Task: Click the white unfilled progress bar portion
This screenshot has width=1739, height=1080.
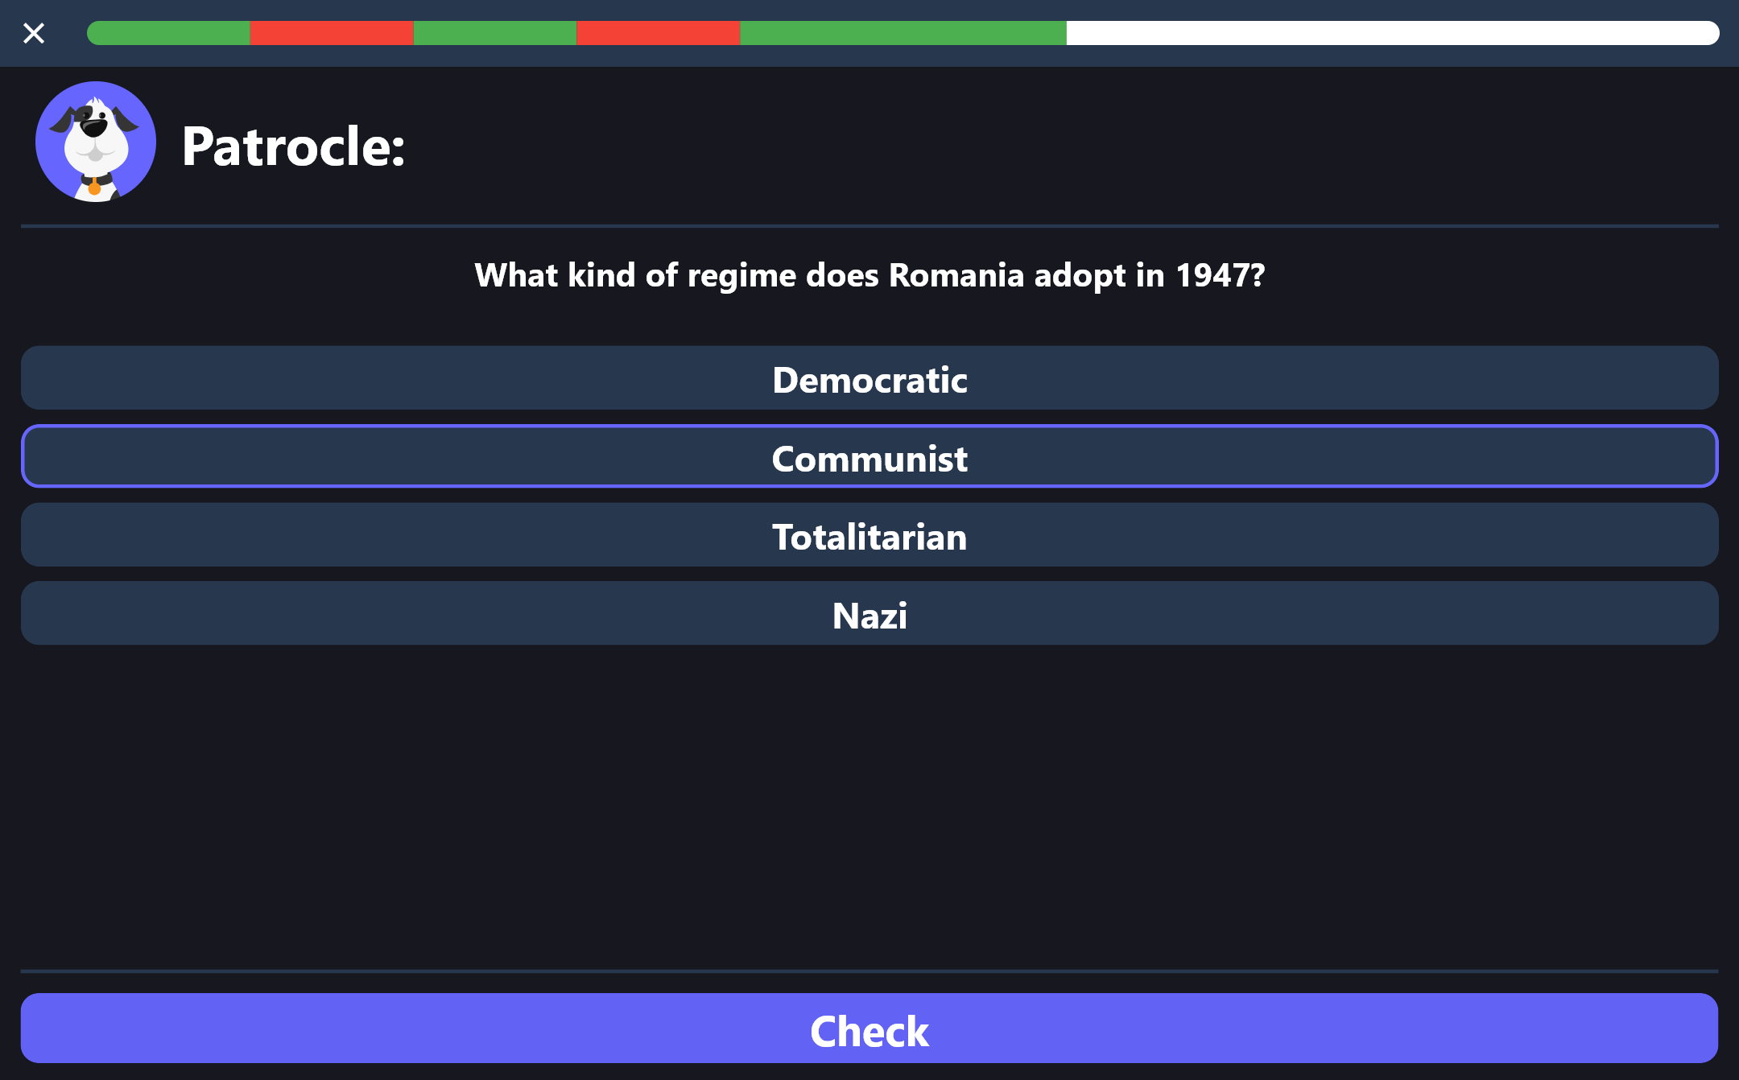Action: (1393, 33)
